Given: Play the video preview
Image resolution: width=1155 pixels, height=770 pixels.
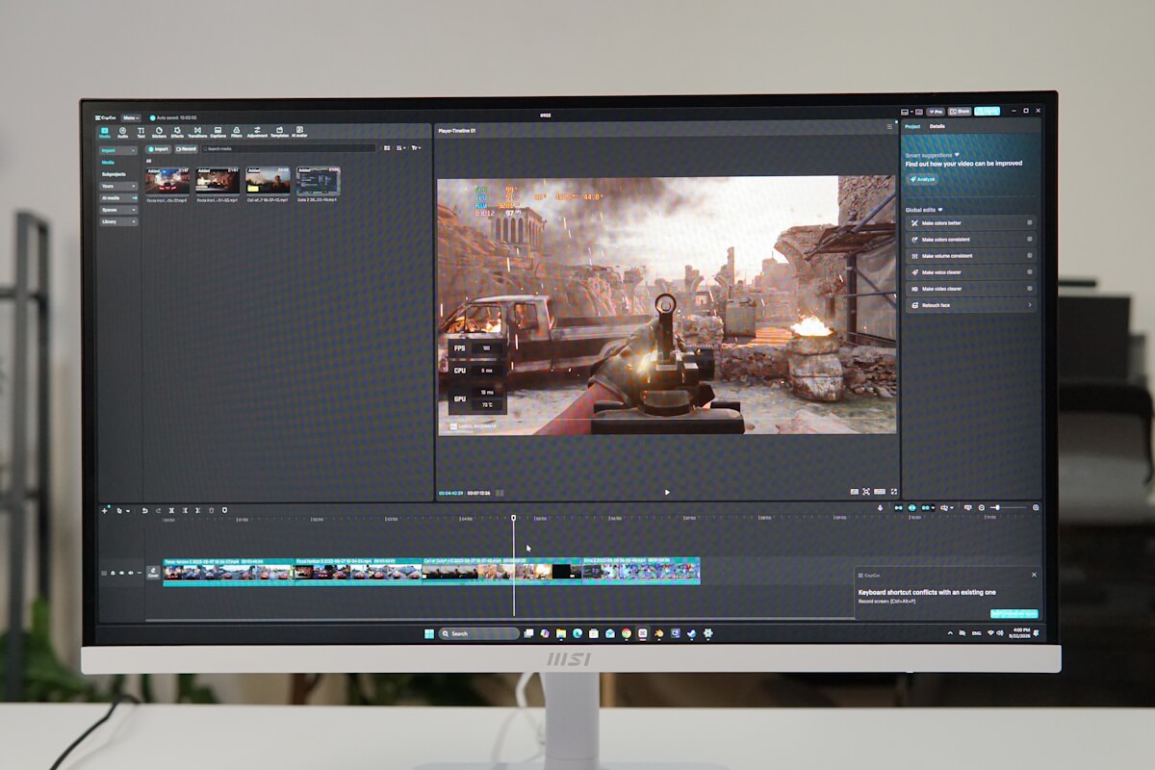Looking at the screenshot, I should [x=667, y=492].
